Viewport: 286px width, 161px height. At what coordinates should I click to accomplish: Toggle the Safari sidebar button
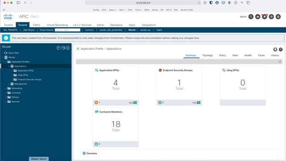pos(18,3)
